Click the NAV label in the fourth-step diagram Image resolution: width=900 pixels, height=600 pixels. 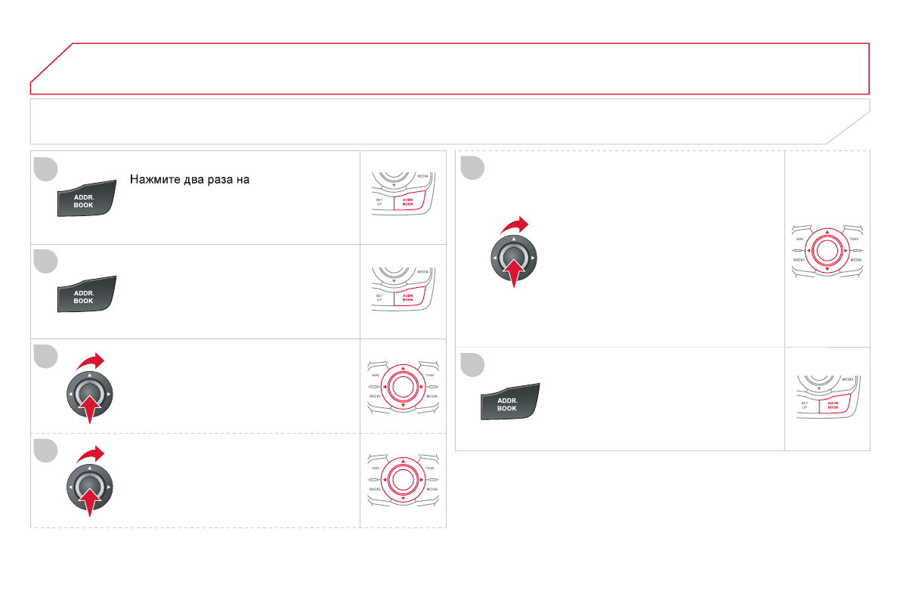tap(376, 469)
